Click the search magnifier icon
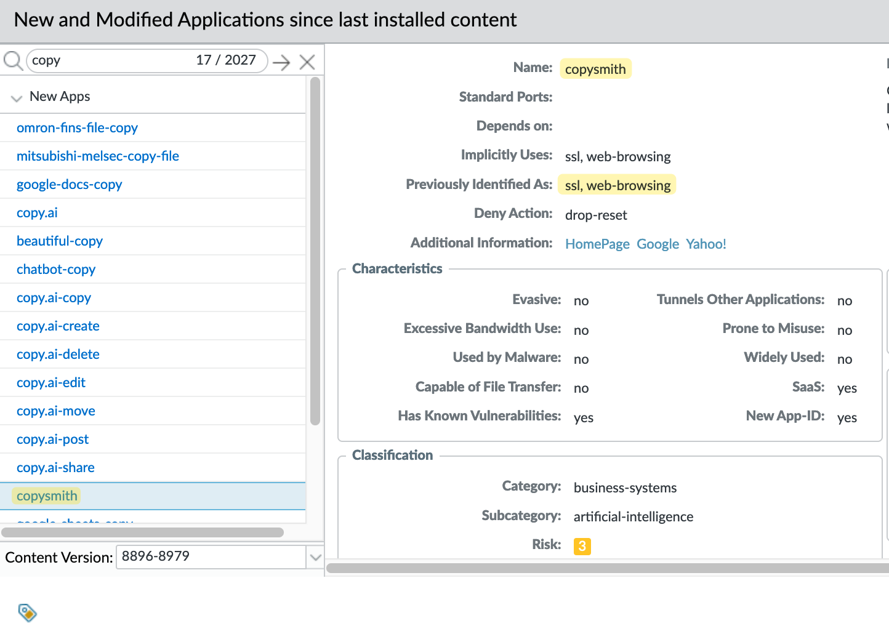 [x=13, y=61]
